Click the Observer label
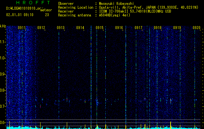 (x=66, y=4)
